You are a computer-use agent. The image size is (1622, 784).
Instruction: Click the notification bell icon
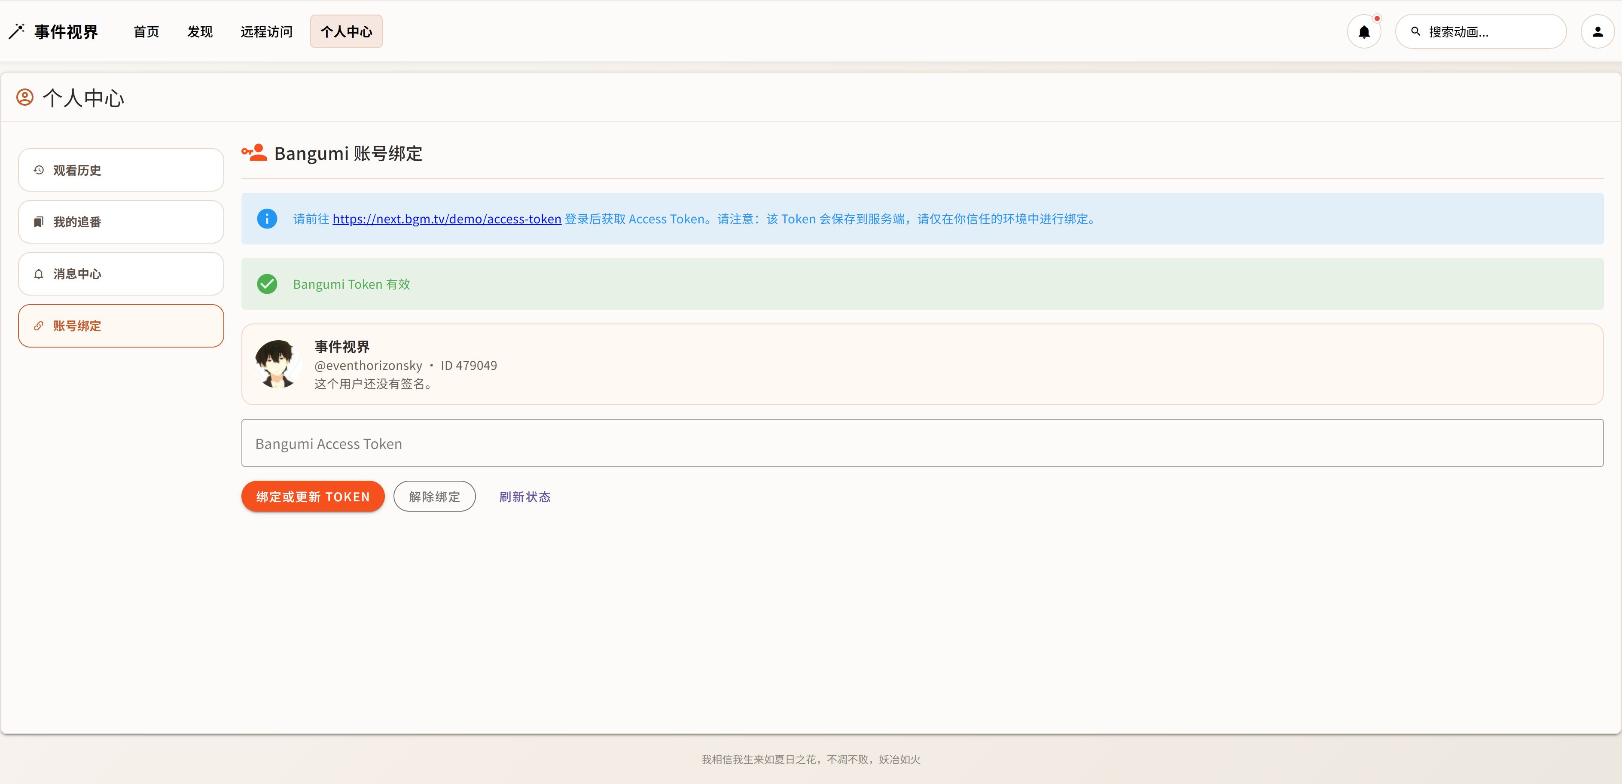pyautogui.click(x=1364, y=32)
